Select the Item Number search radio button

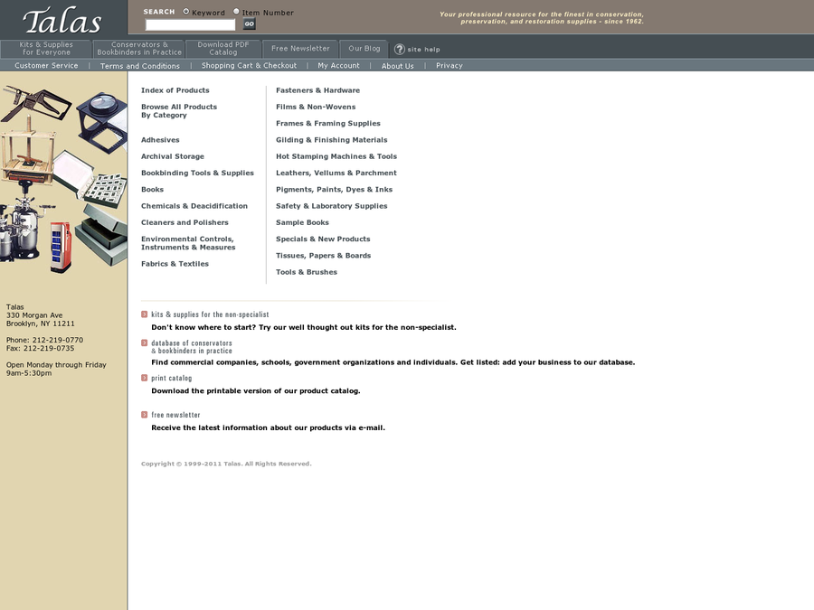(236, 12)
